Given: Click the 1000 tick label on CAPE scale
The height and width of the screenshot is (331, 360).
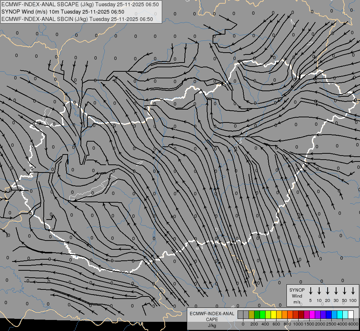Looking at the screenshot, I should 298,324.
